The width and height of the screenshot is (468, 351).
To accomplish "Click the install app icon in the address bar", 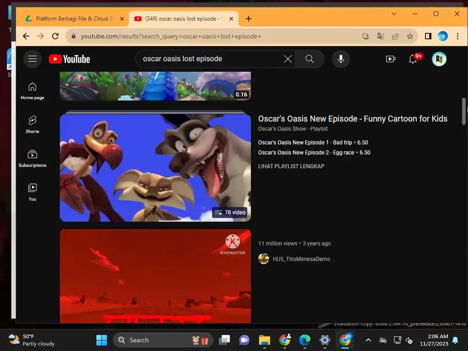I will click(366, 36).
